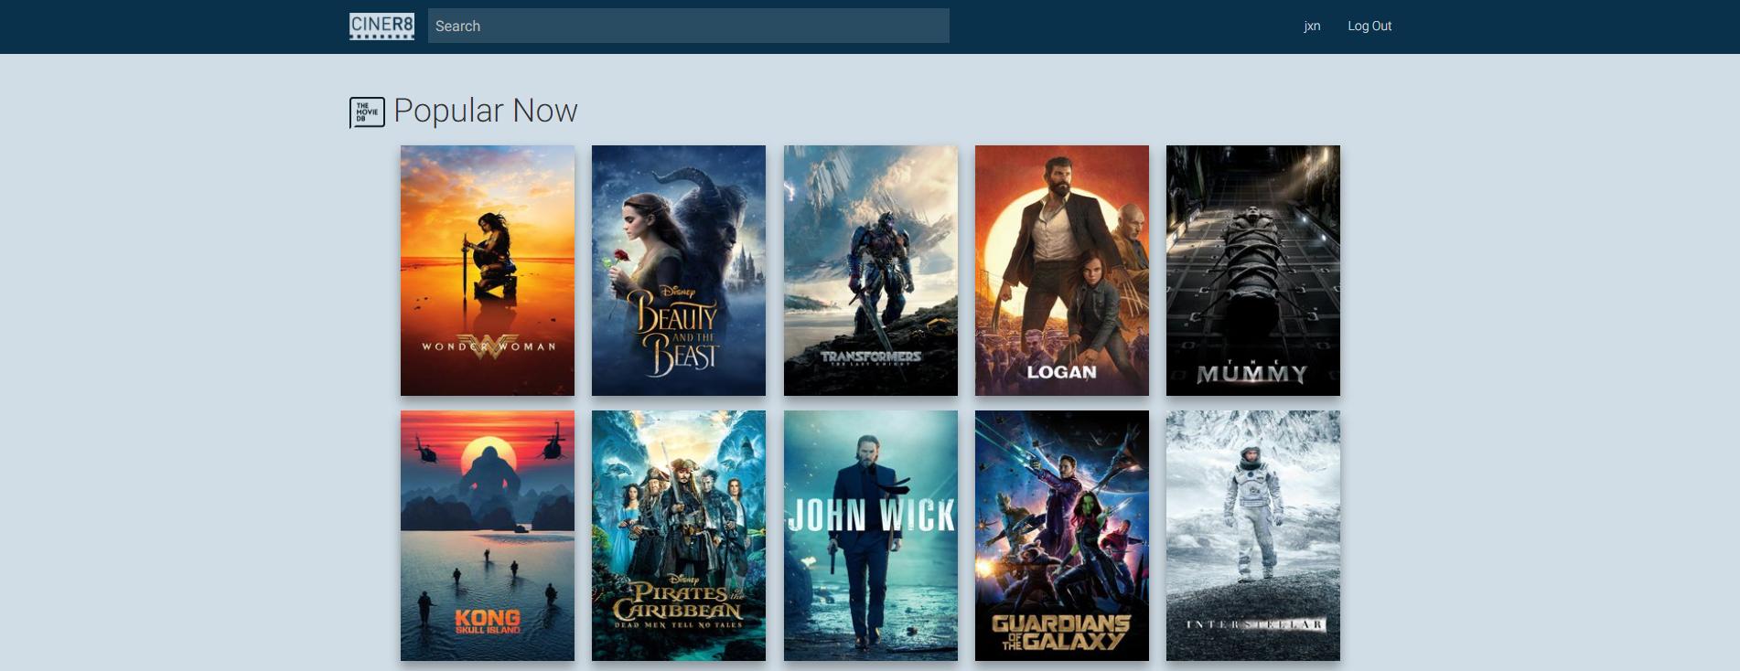Screen dimensions: 1740x671
Task: Click the CINER8 logo
Action: click(x=381, y=27)
